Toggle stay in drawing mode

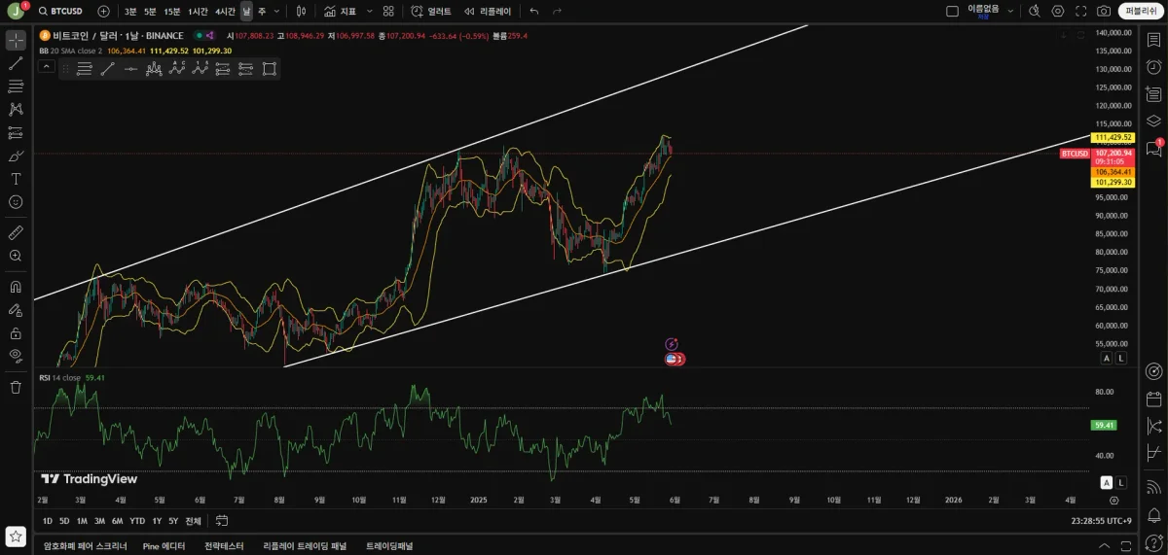[16, 310]
